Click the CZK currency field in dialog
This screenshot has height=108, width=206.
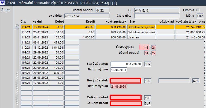(x=196, y=81)
